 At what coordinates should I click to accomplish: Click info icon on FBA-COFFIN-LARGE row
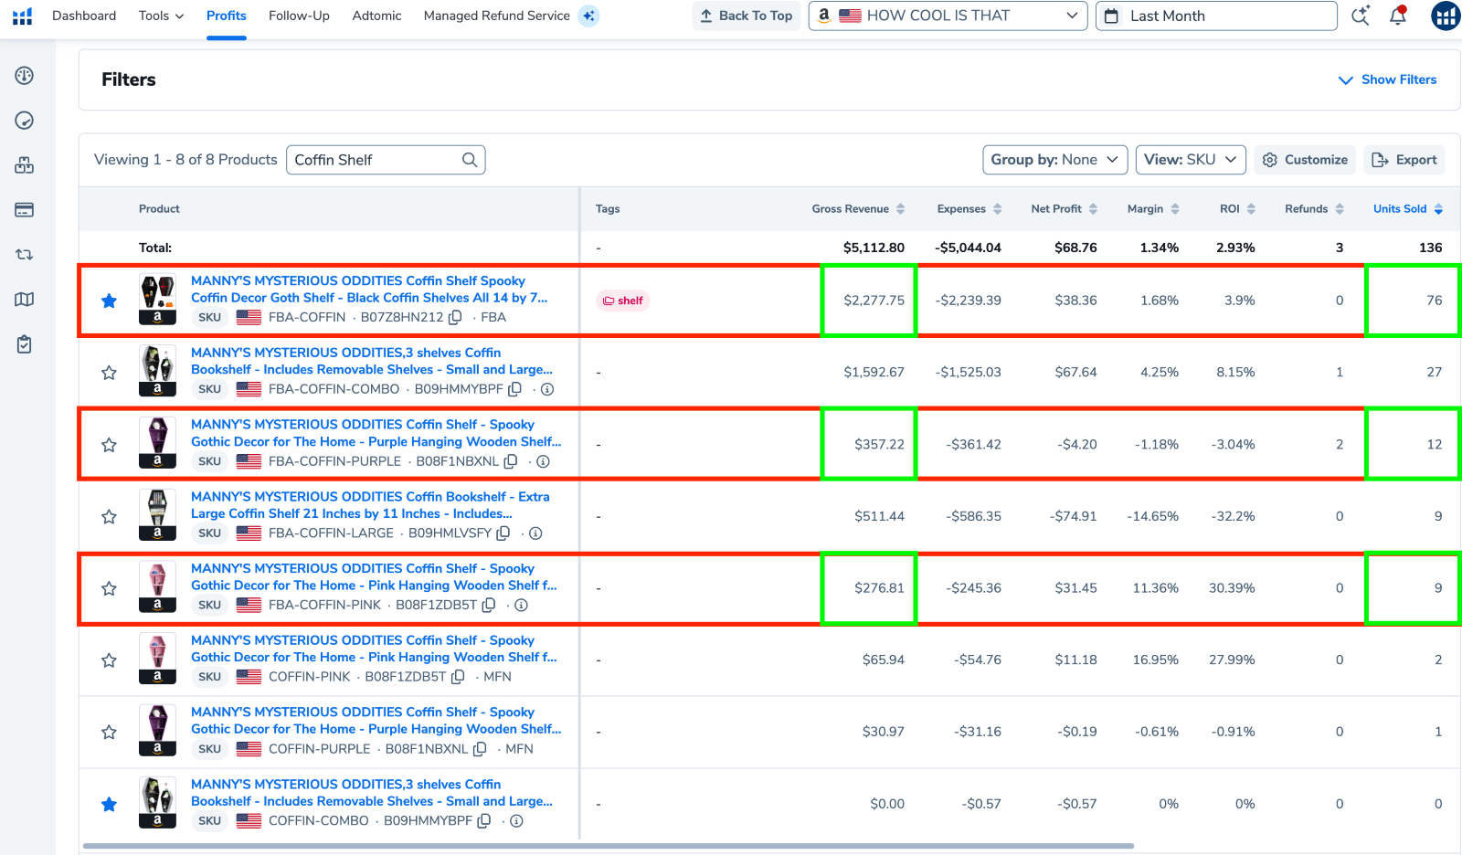(535, 533)
